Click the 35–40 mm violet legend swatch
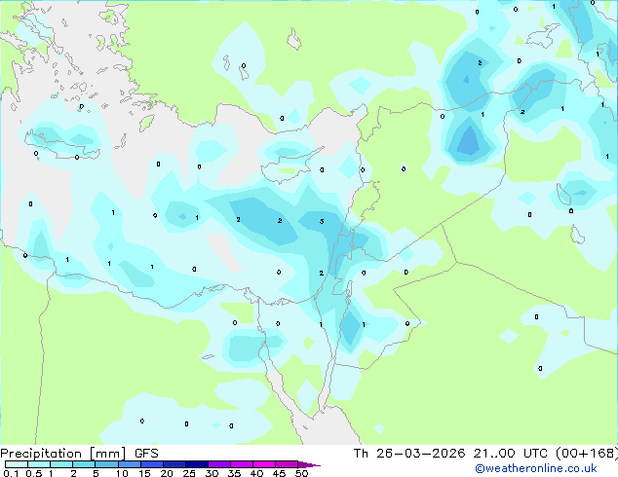 tap(242, 464)
